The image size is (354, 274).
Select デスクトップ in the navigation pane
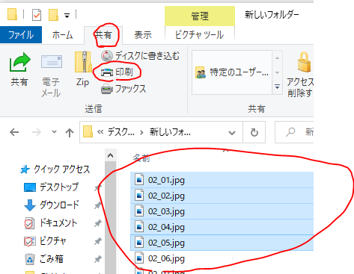pyautogui.click(x=59, y=187)
